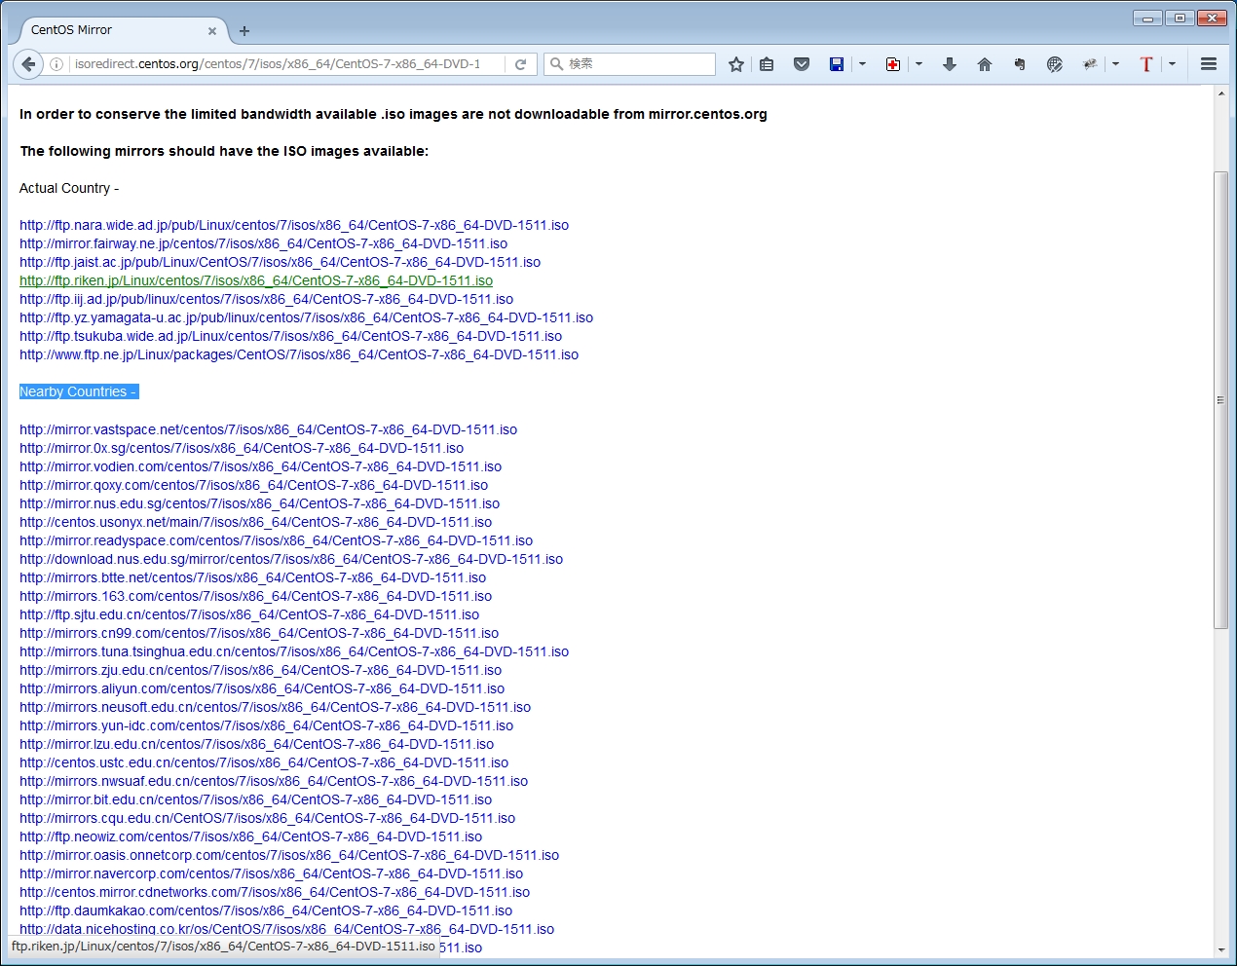Open the ftp.riken.jp mirror link
Image resolution: width=1237 pixels, height=966 pixels.
(x=256, y=280)
